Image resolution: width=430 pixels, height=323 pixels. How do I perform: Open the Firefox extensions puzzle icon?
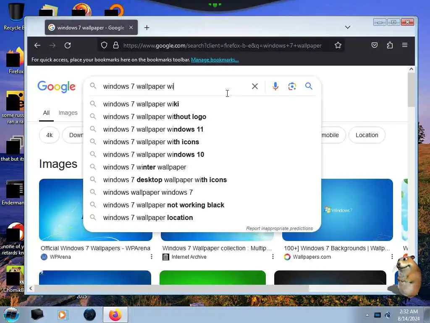tap(390, 45)
